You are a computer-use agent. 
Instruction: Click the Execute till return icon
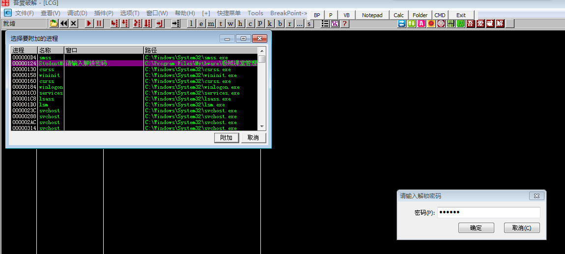click(x=160, y=24)
